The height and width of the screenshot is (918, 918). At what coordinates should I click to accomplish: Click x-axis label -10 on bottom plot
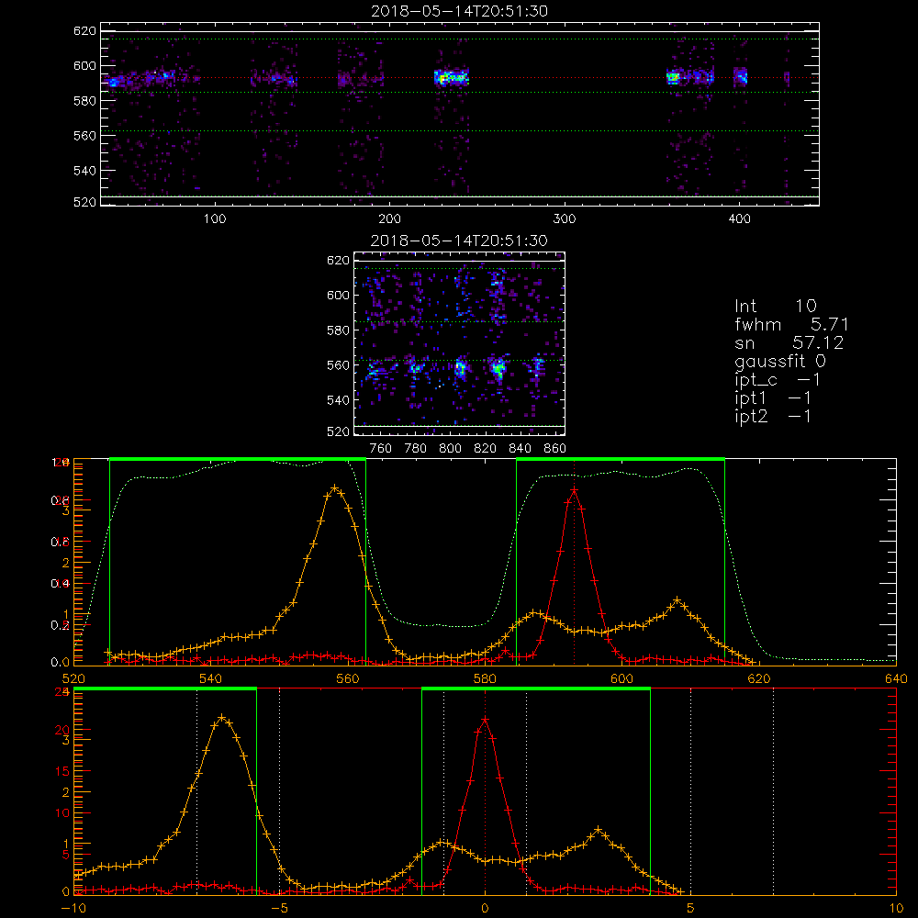pyautogui.click(x=73, y=909)
